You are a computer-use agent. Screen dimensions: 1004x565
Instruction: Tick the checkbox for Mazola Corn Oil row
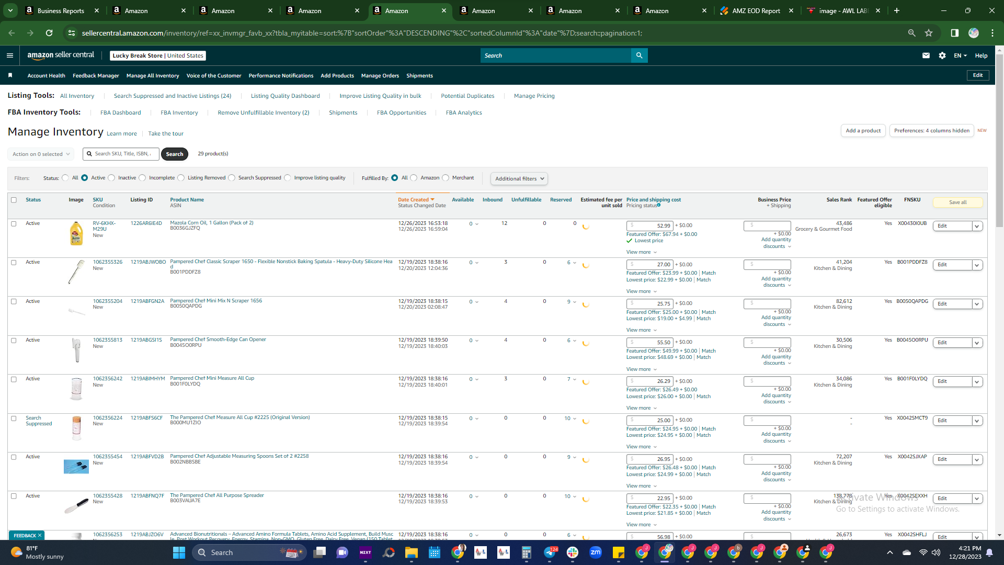[14, 224]
